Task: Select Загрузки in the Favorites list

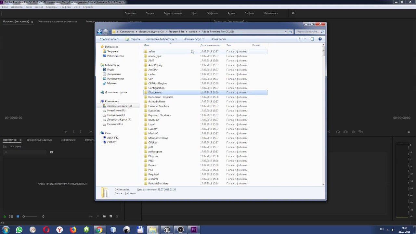Action: [112, 51]
